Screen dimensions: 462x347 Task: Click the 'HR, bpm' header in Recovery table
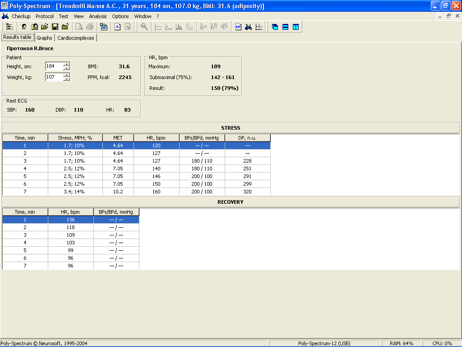pos(70,212)
